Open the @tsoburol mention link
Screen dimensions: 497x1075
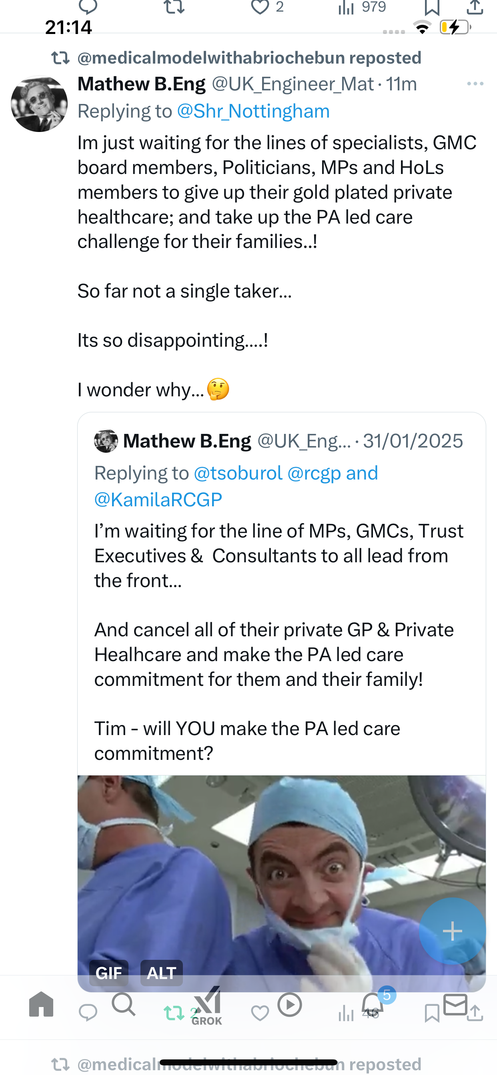tap(238, 473)
